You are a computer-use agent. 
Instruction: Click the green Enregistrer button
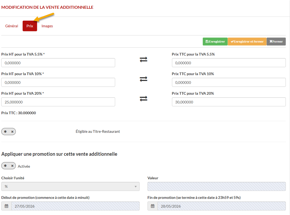215,42
